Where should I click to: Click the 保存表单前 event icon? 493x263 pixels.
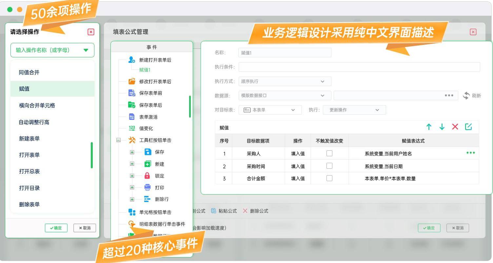click(132, 93)
